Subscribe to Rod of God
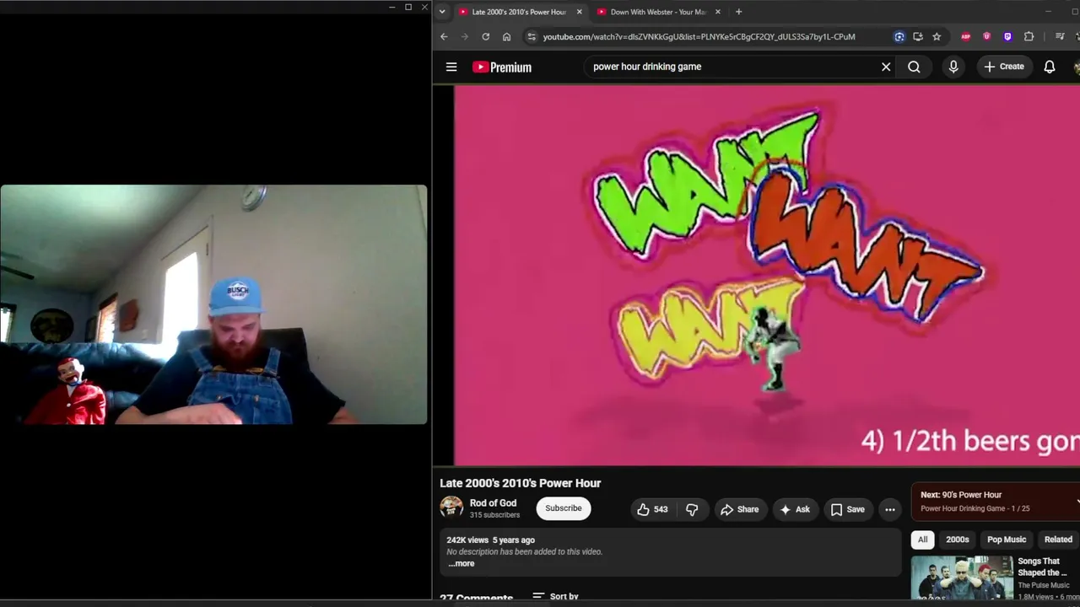 564,508
